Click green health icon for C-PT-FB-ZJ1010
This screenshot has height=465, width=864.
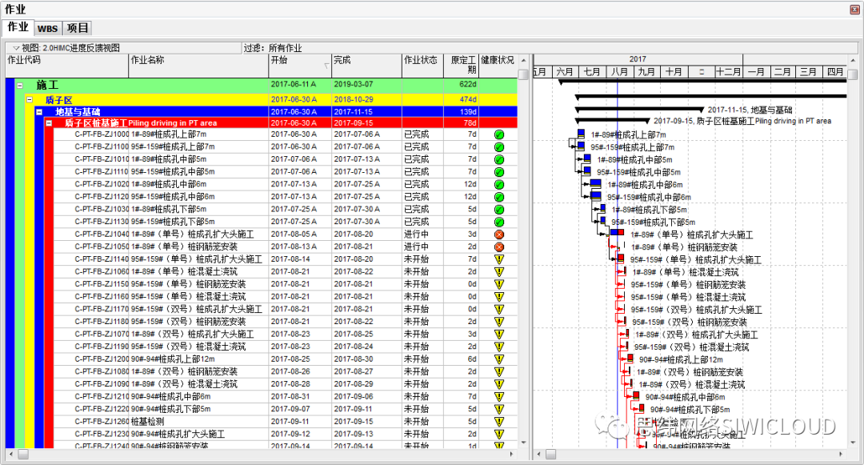click(499, 159)
